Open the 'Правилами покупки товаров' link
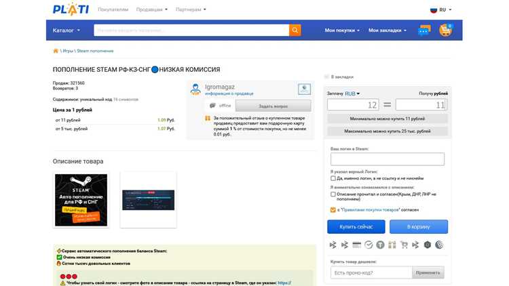509x286 pixels. click(370, 210)
